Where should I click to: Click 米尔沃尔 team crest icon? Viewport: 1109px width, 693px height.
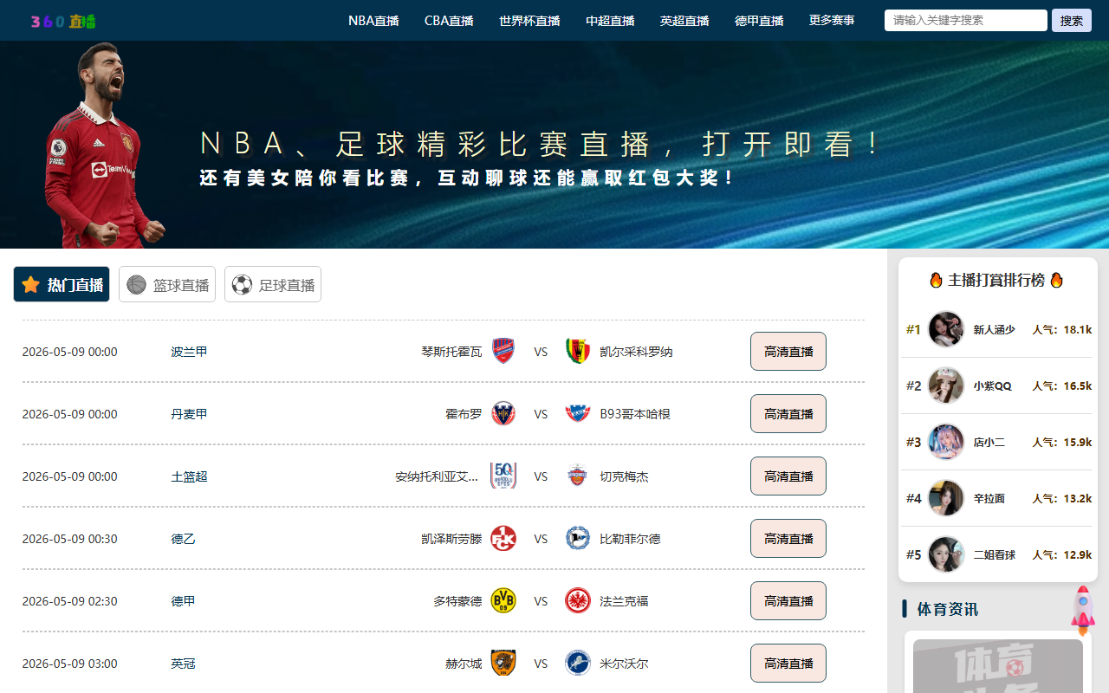(578, 663)
